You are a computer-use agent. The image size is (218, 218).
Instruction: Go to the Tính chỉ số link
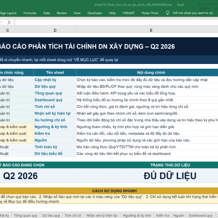point(45,107)
